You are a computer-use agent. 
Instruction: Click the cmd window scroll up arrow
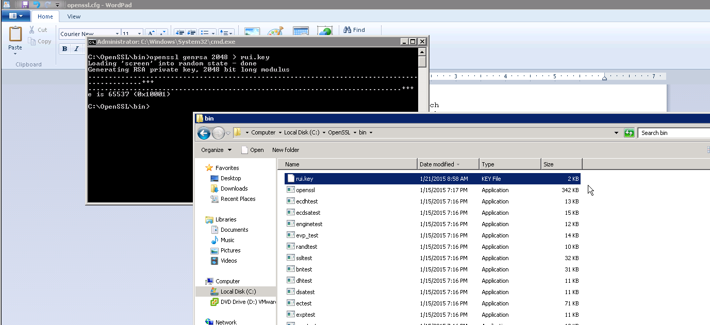coord(422,52)
